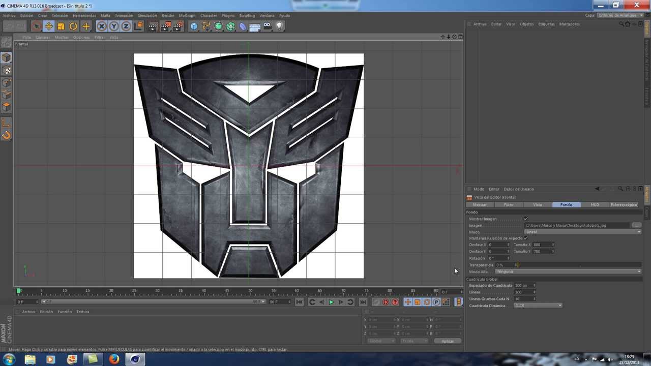Open the Camera object icon
Viewport: 651px width, 366px height.
pos(267,26)
